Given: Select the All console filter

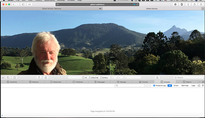Looking at the screenshot, I should pyautogui.click(x=170, y=85).
